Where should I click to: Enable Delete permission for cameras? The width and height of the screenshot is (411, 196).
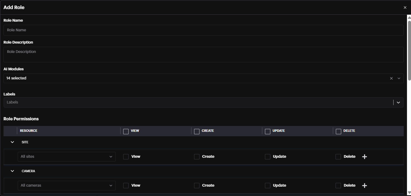[x=338, y=186]
